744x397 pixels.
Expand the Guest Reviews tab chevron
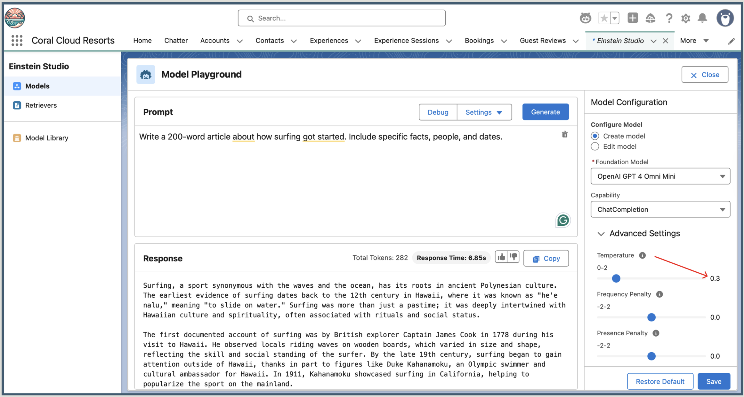point(576,41)
